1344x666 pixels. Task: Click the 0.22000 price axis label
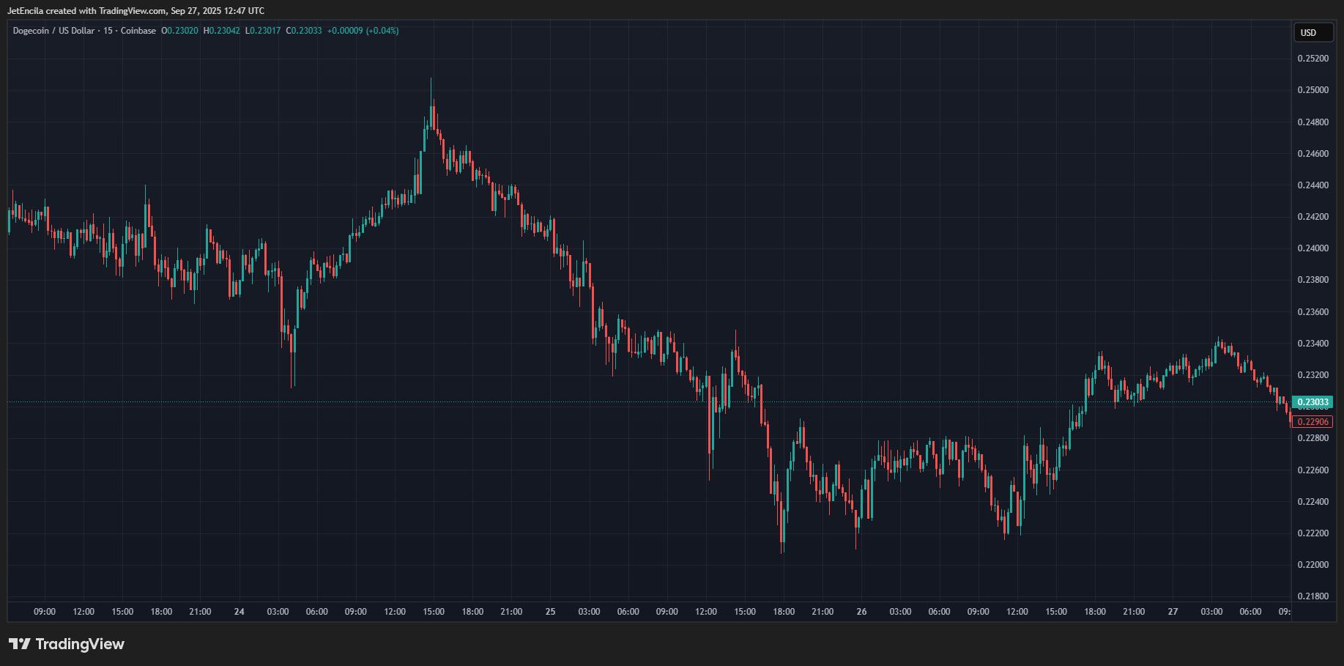point(1313,565)
